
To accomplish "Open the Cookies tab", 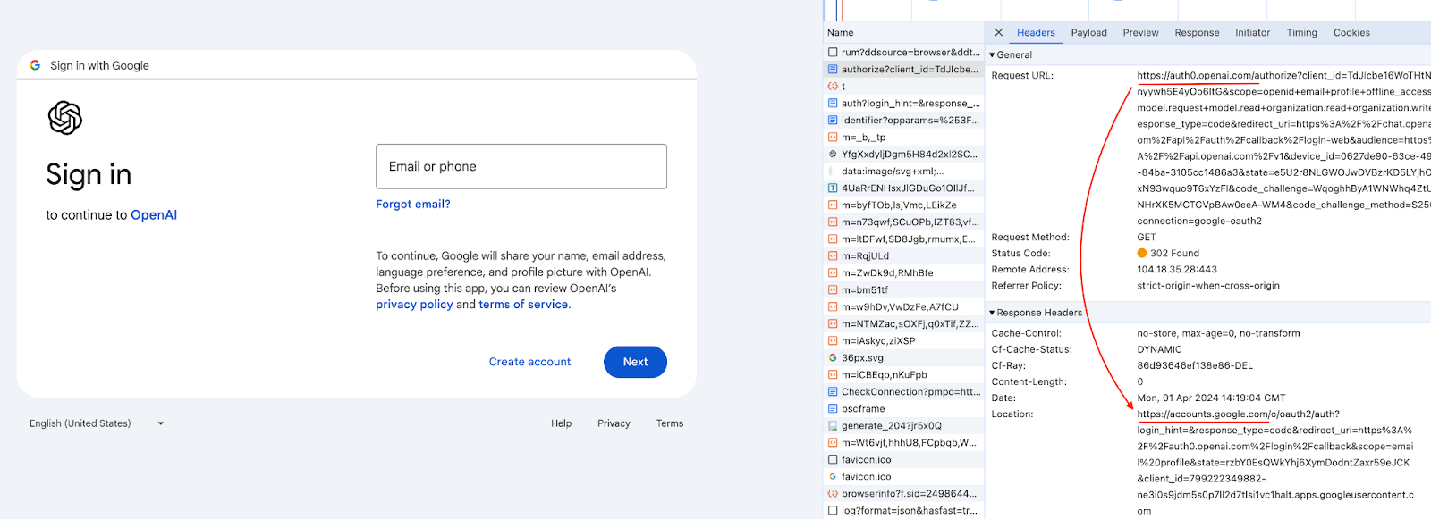I will click(1351, 33).
